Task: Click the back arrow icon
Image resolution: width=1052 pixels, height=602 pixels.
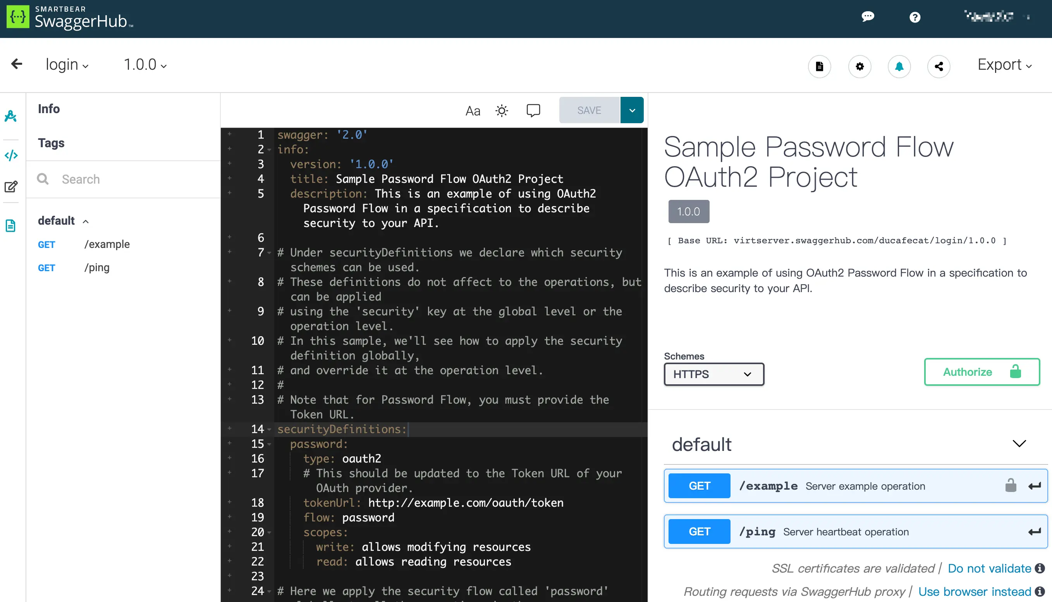Action: pos(17,64)
